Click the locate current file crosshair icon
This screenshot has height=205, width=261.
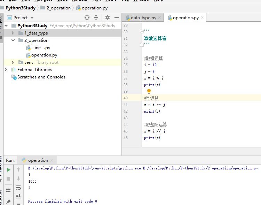tap(87, 17)
